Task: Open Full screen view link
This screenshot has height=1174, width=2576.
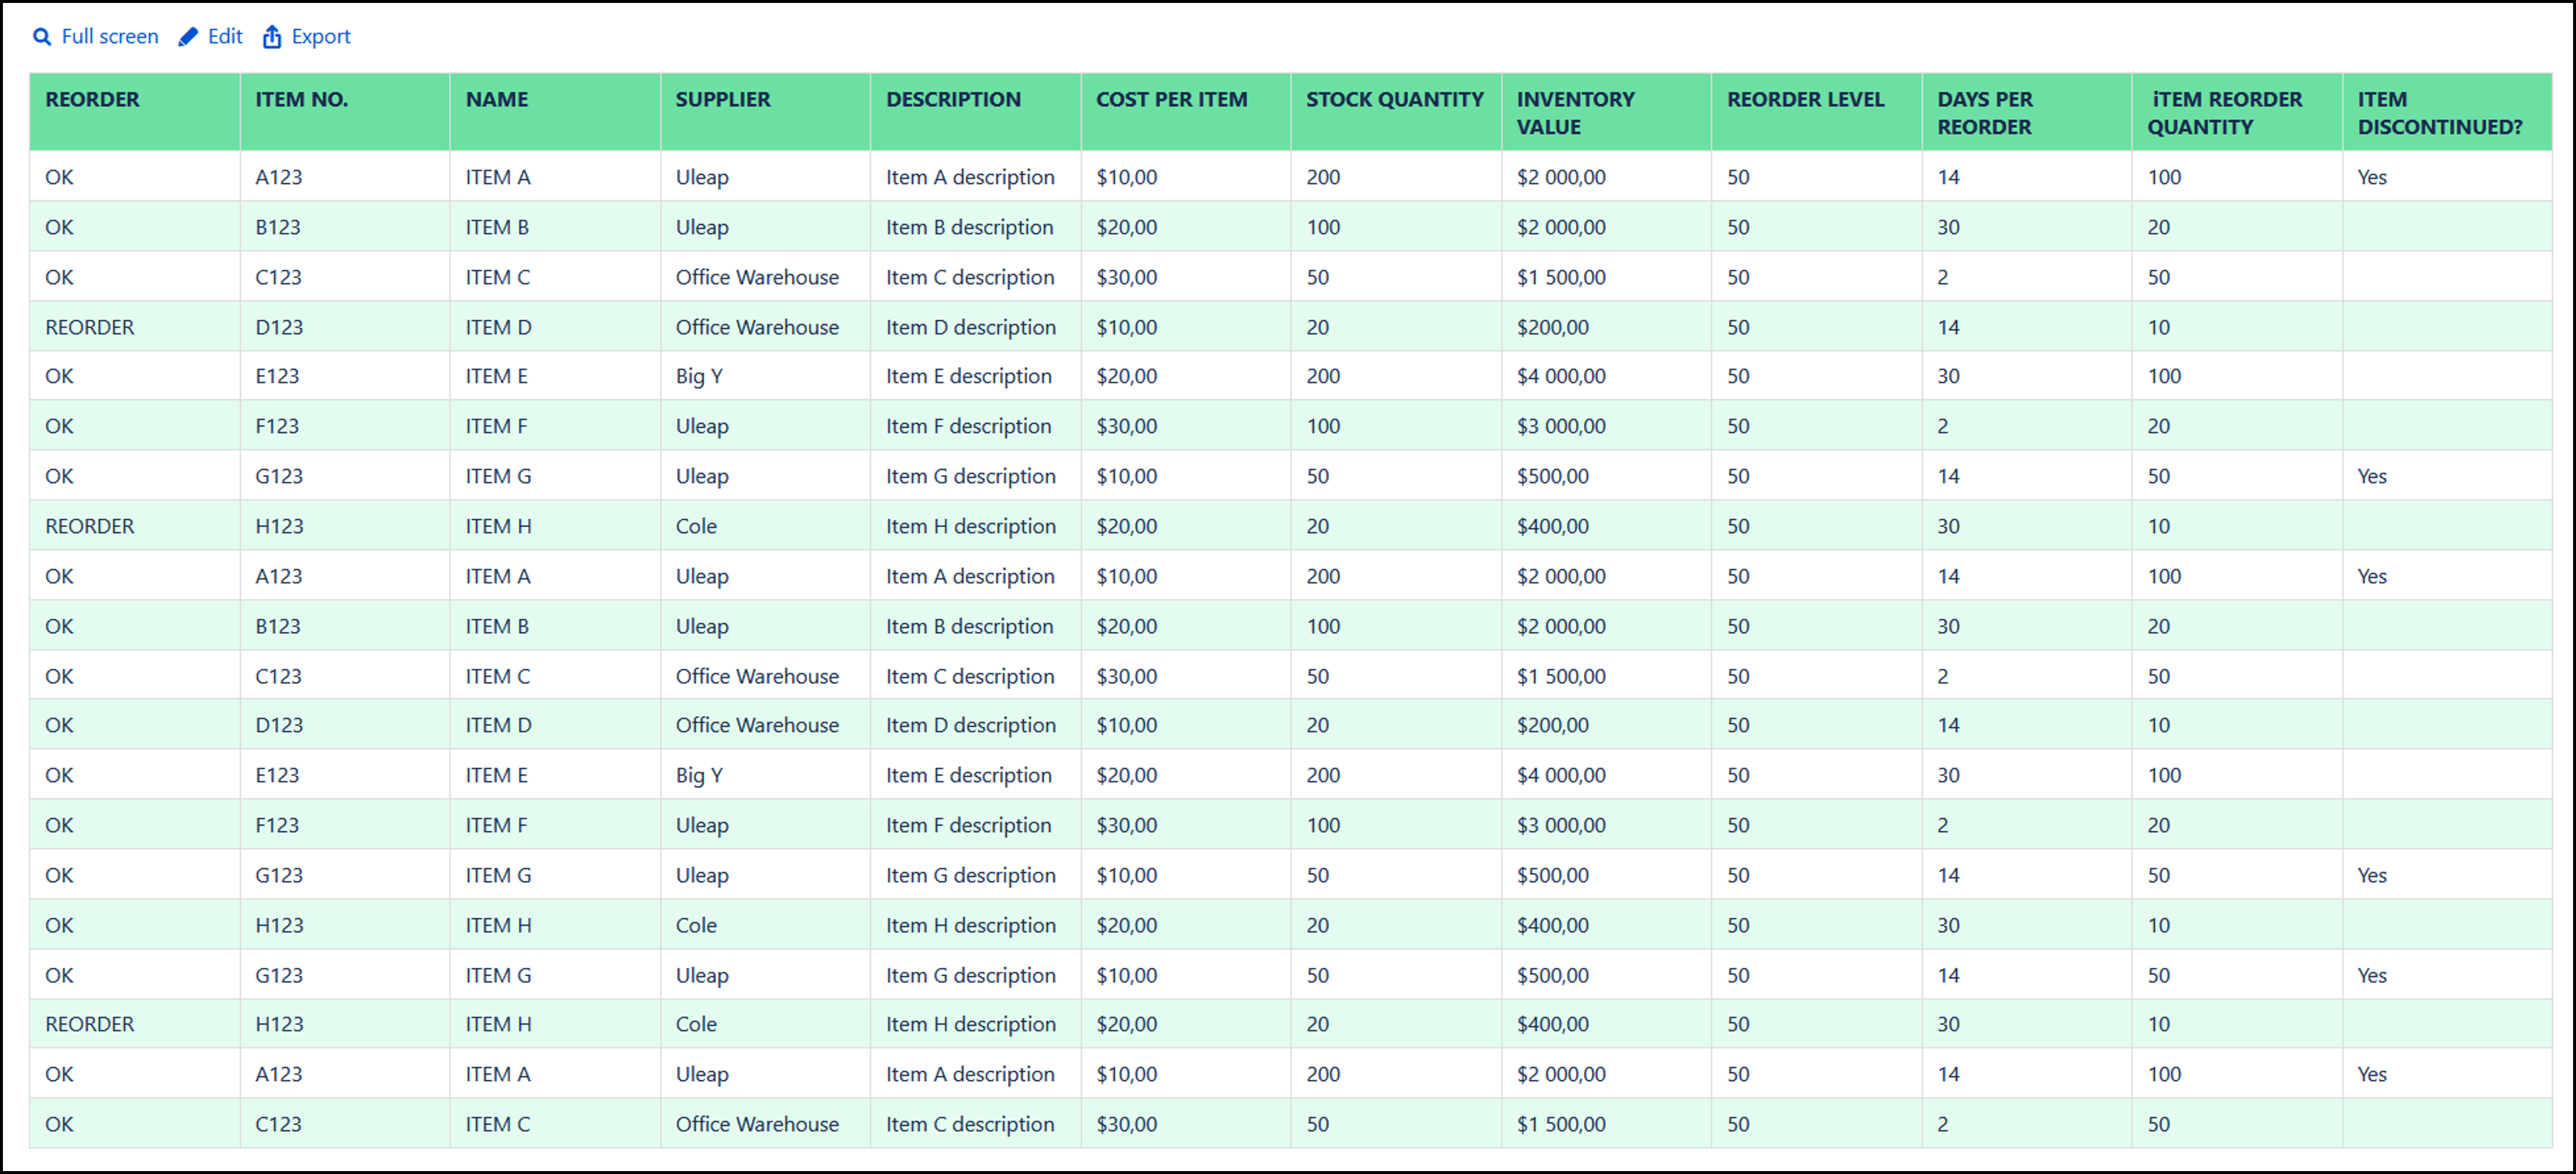Action: click(110, 37)
